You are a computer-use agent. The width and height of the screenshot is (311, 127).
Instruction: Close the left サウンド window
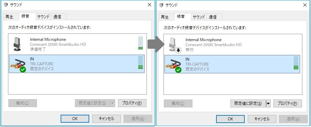coord(150,5)
